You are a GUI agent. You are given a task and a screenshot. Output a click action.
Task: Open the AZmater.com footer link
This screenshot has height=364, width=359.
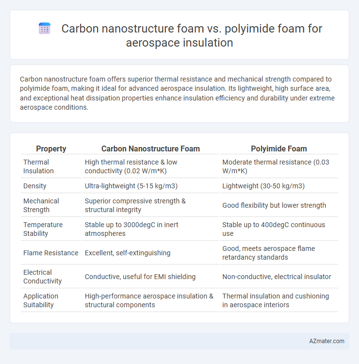326,341
